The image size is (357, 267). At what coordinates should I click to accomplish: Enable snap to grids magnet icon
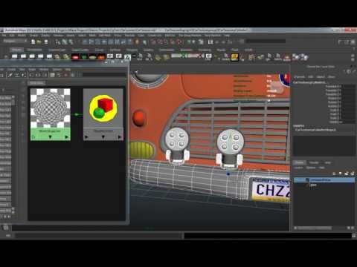(153, 42)
